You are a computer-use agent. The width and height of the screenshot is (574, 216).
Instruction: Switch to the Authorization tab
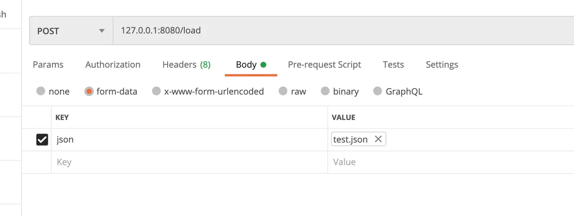[113, 65]
